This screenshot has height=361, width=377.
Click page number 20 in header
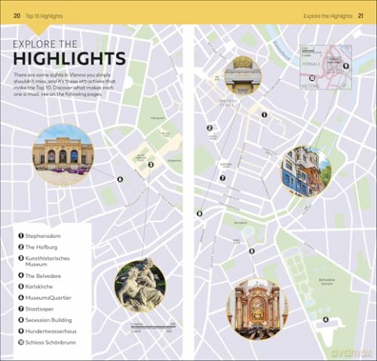coord(16,16)
